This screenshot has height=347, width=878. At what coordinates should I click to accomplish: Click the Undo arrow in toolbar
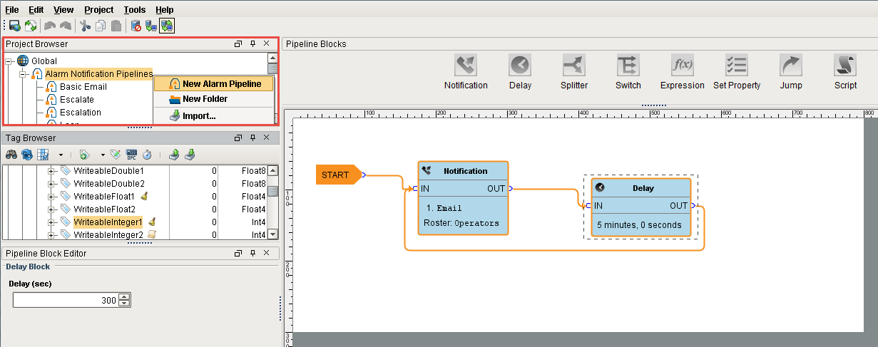point(50,26)
